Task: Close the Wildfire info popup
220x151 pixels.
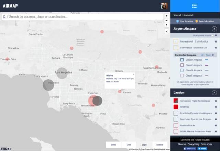Action: click(134, 74)
